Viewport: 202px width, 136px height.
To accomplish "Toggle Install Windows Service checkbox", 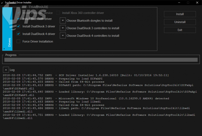I will pyautogui.click(x=18, y=13).
